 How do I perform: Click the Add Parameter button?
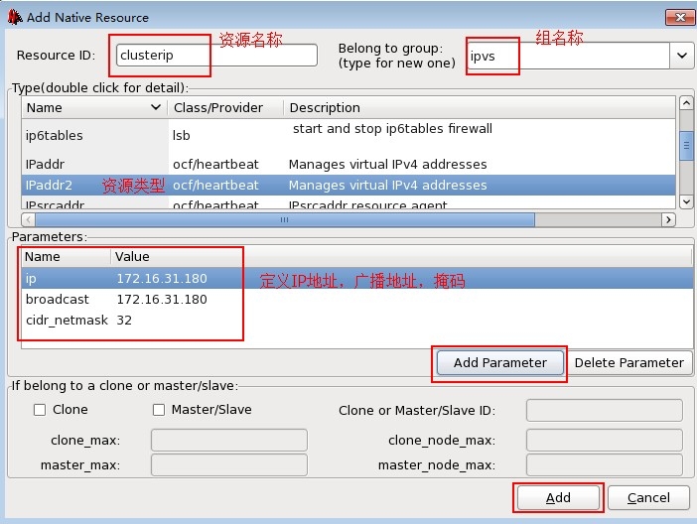click(x=500, y=362)
